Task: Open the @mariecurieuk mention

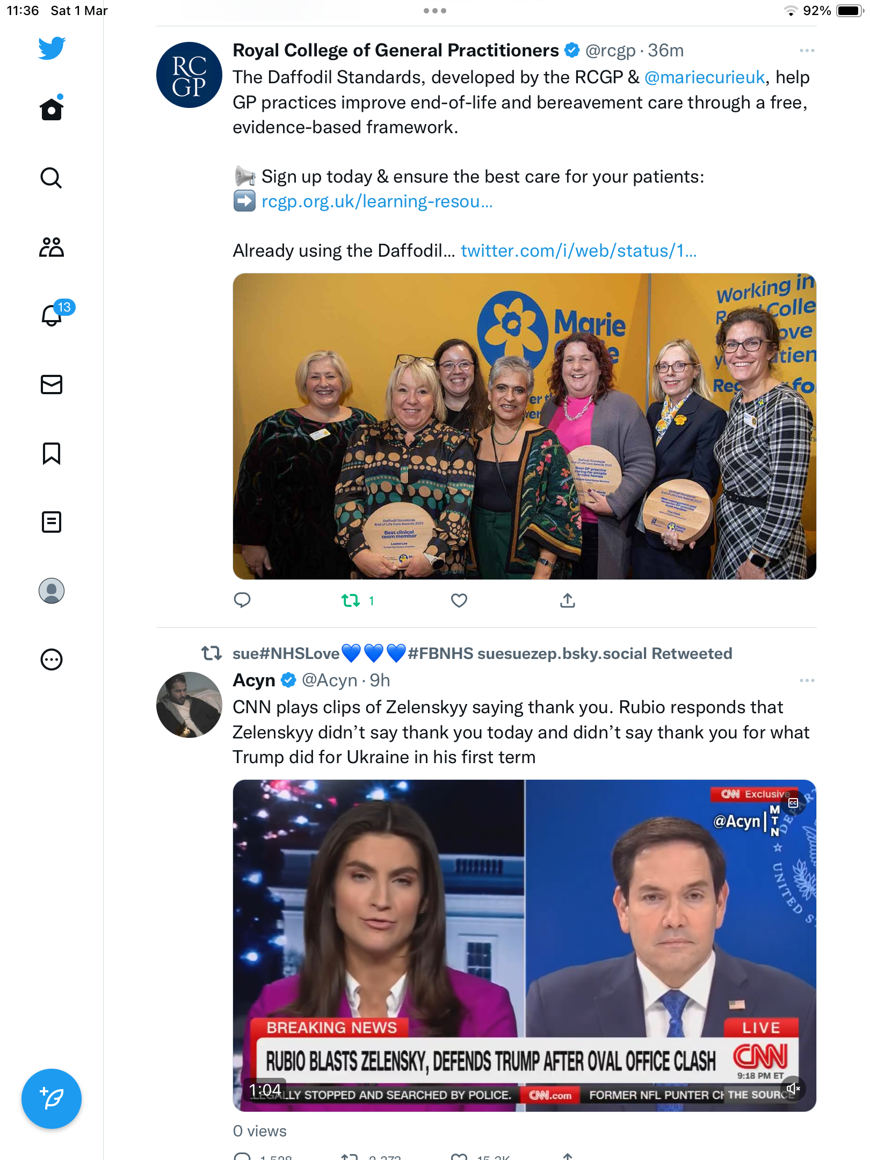Action: pos(705,77)
